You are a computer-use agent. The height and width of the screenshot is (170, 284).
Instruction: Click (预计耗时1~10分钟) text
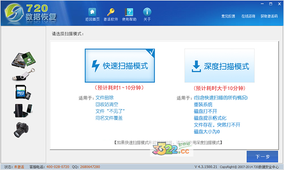(119, 88)
